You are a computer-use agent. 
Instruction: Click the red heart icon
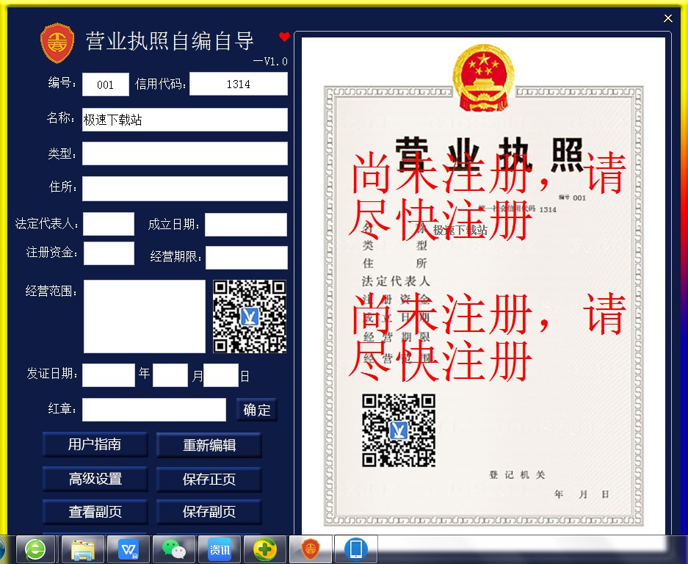pyautogui.click(x=284, y=37)
